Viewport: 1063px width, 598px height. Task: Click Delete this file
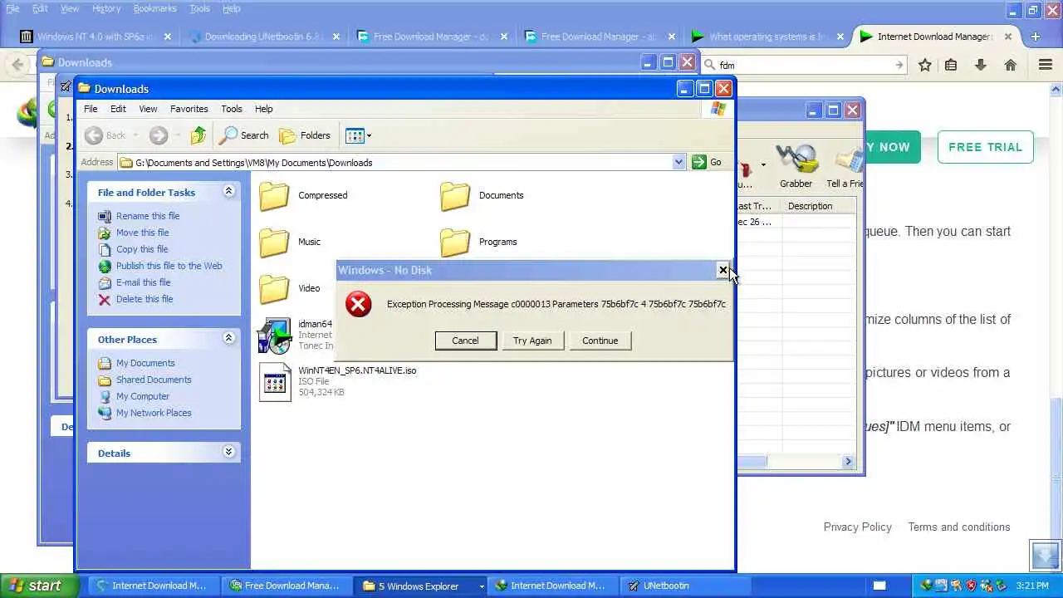click(x=145, y=299)
